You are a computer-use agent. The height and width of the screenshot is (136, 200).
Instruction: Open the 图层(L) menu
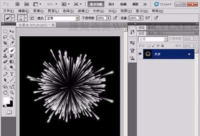click(x=53, y=11)
